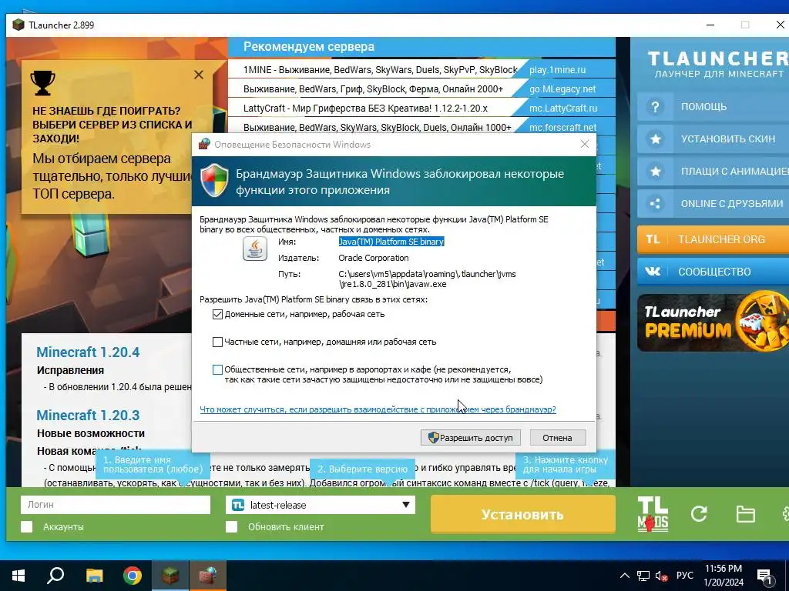Select TLauncher Minecraft block taskbar icon

pyautogui.click(x=170, y=576)
